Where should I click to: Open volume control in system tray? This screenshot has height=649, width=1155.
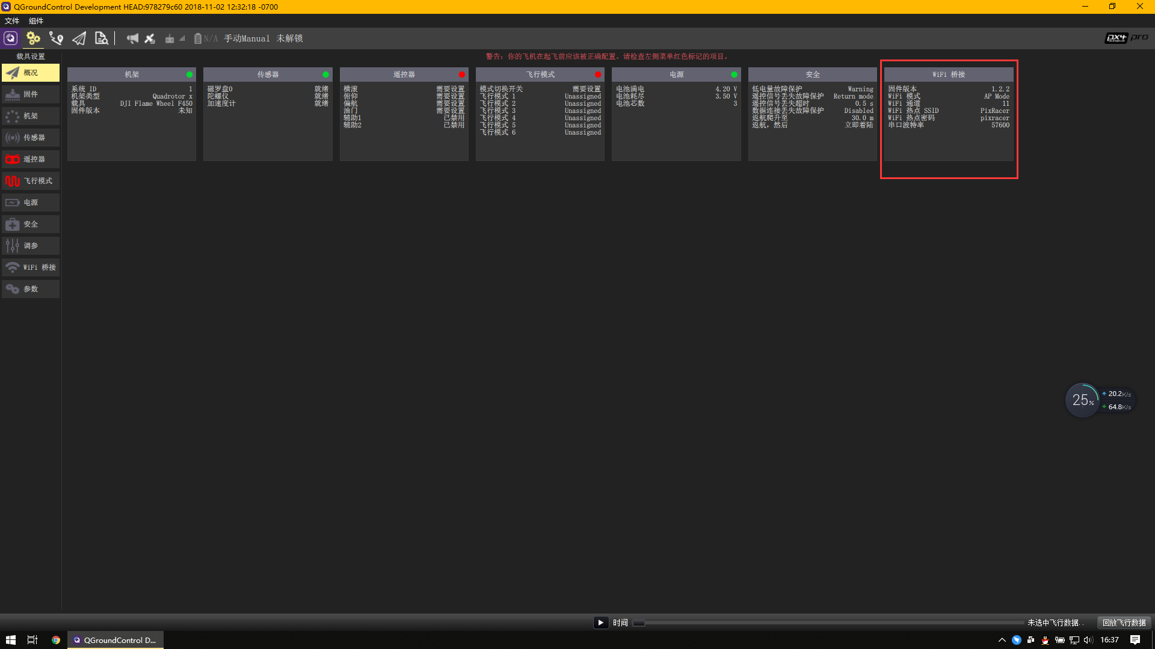coord(1088,640)
